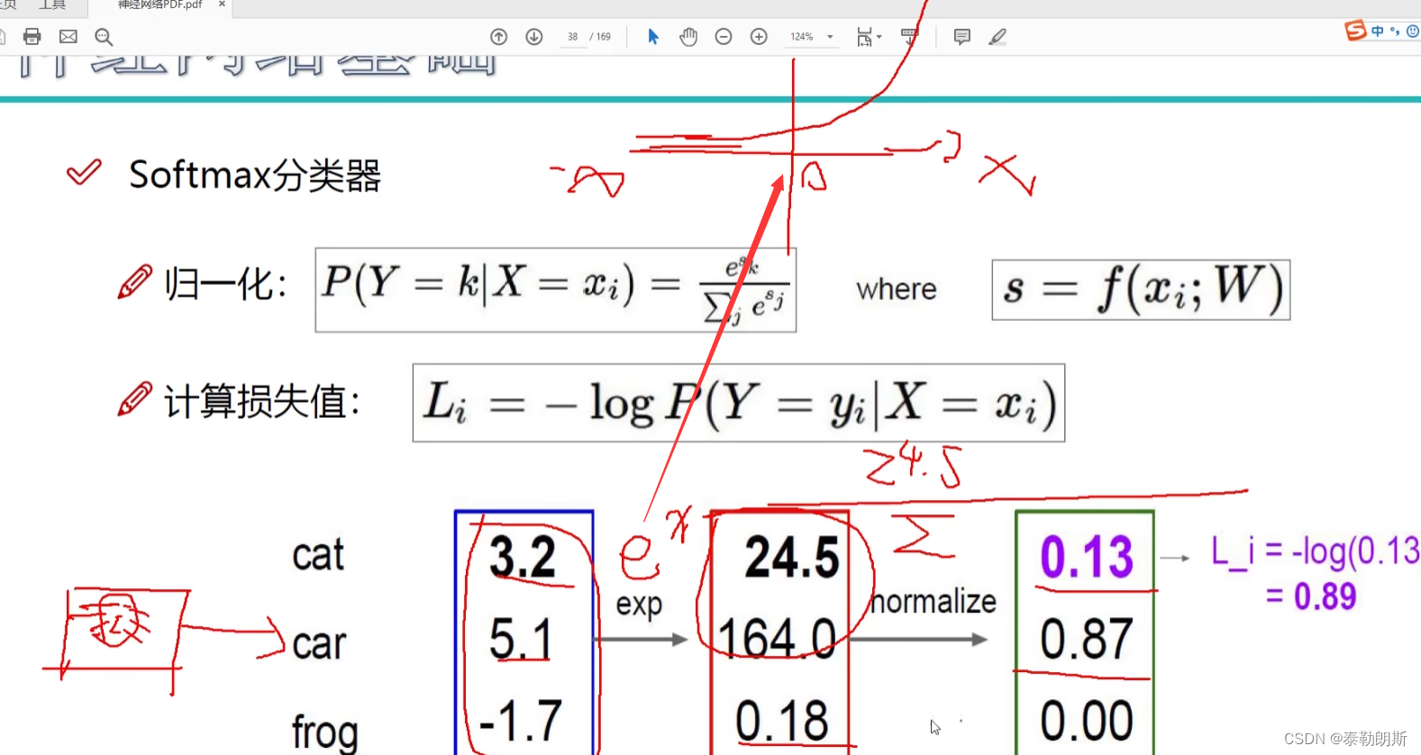Screen dimensions: 1421x755
Task: Click the probability value 0.87
Action: [1086, 639]
